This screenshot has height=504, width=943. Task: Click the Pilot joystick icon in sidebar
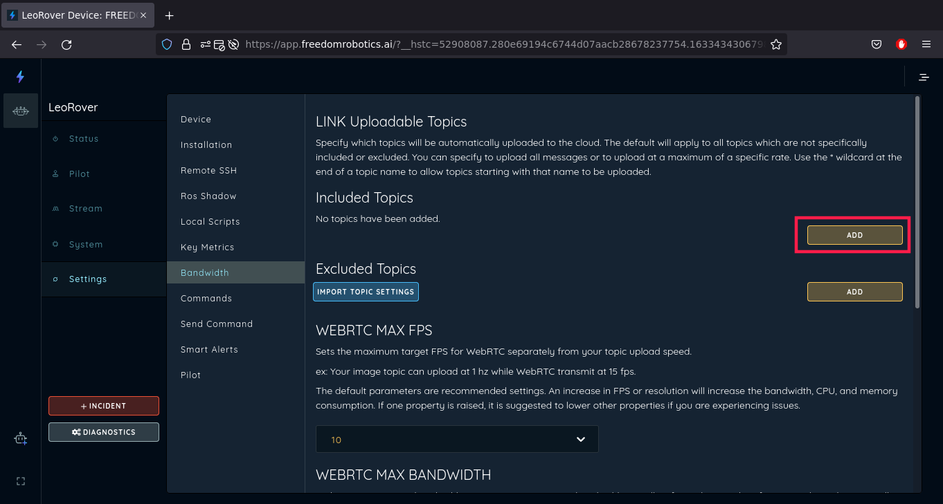[55, 174]
